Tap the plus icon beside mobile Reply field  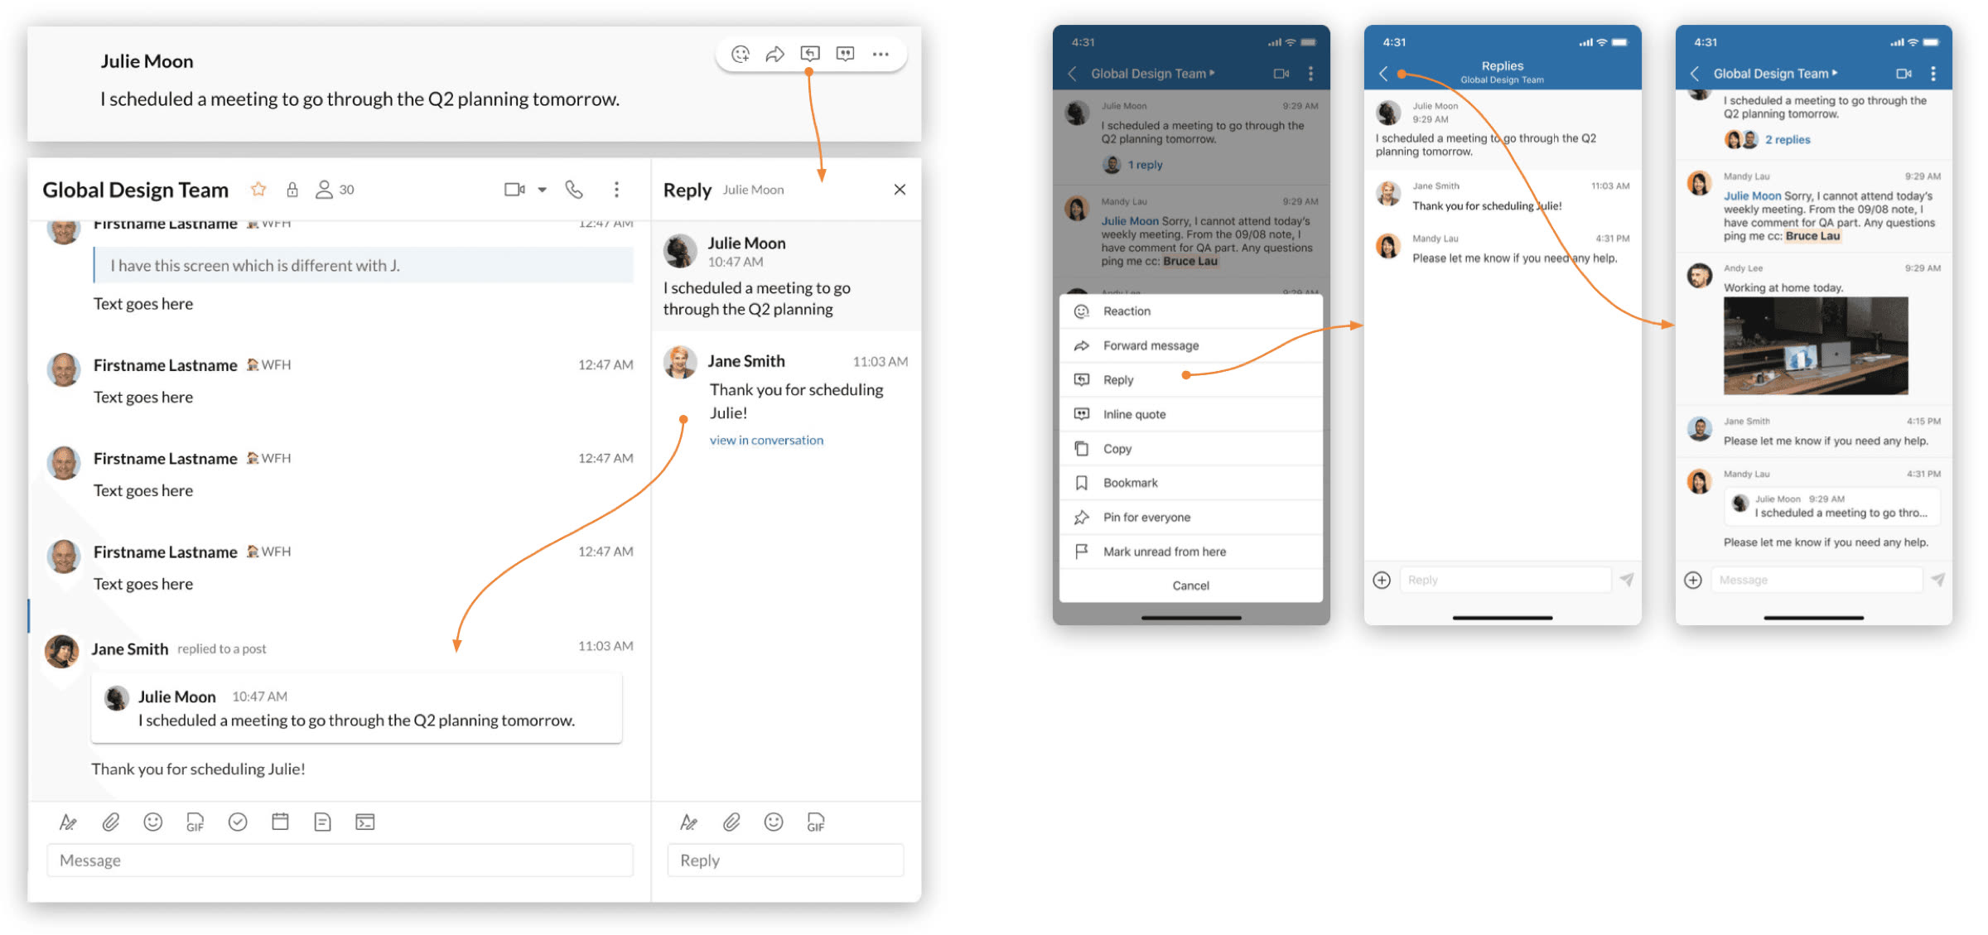[x=1382, y=581]
